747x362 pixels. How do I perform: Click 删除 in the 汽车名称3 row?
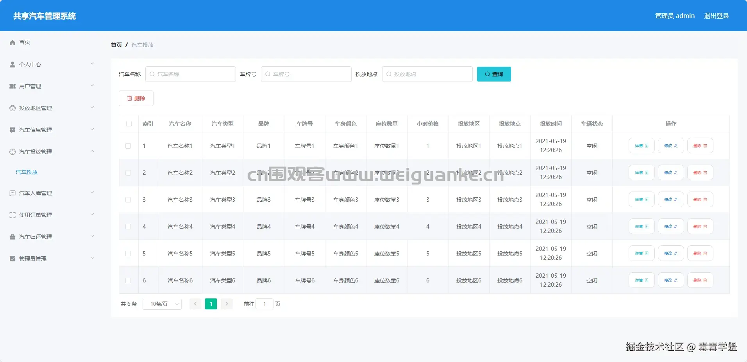click(x=700, y=199)
